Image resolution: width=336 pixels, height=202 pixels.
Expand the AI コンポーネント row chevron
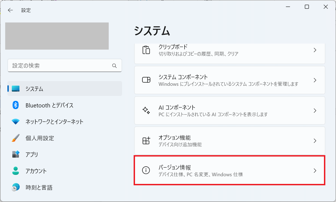315,110
